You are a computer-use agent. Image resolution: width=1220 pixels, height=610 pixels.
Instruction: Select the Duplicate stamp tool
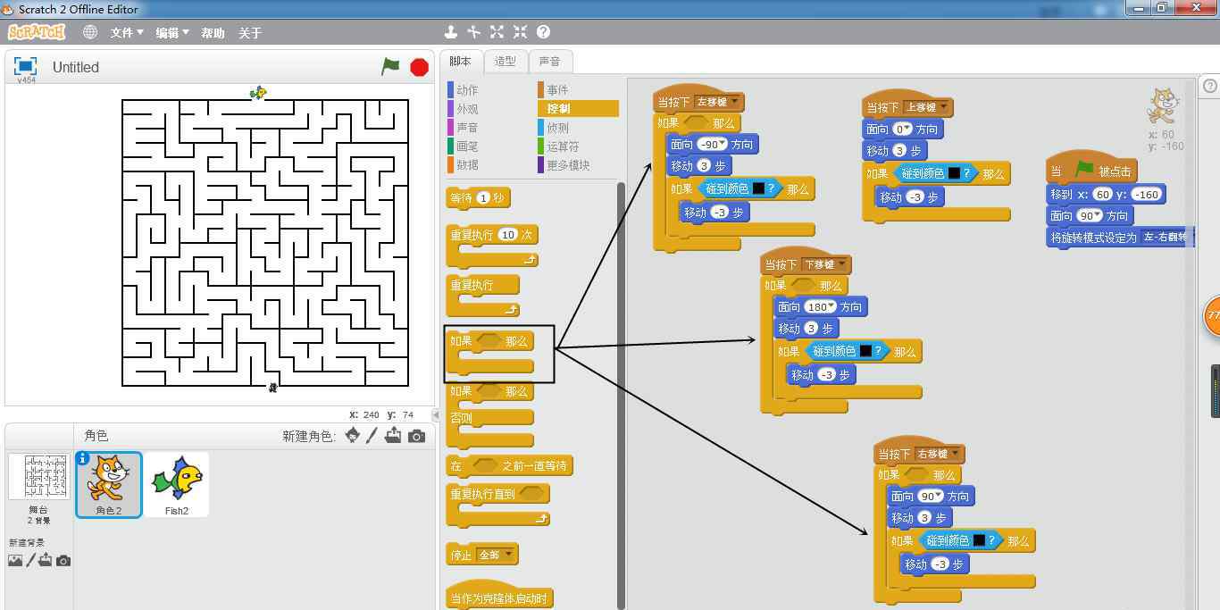click(451, 32)
